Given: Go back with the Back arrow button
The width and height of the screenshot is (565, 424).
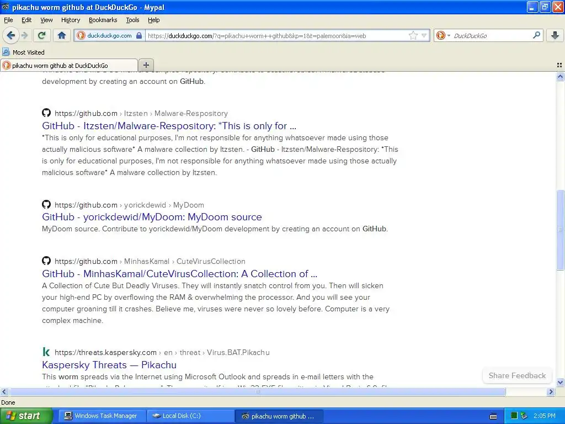Looking at the screenshot, I should [x=10, y=35].
